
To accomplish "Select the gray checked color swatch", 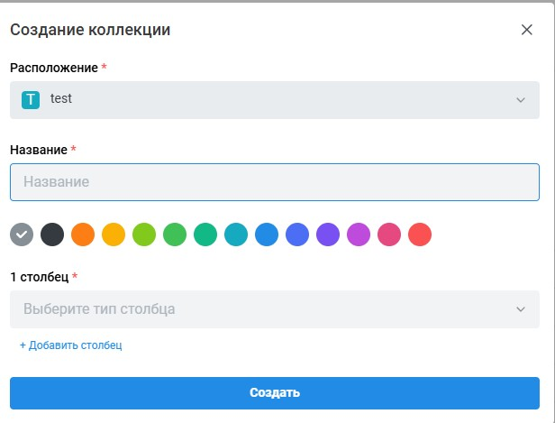I will tap(22, 234).
